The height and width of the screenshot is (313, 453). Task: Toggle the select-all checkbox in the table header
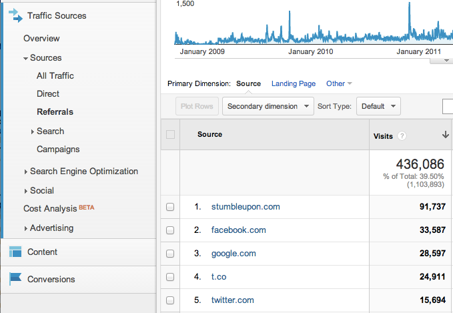tap(170, 134)
